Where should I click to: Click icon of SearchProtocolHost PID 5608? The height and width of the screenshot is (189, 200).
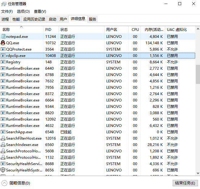tap(3, 151)
